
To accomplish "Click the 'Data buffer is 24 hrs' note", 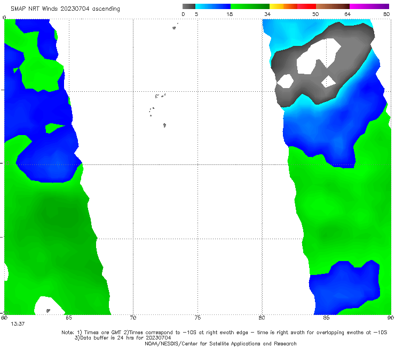I will coord(123,338).
